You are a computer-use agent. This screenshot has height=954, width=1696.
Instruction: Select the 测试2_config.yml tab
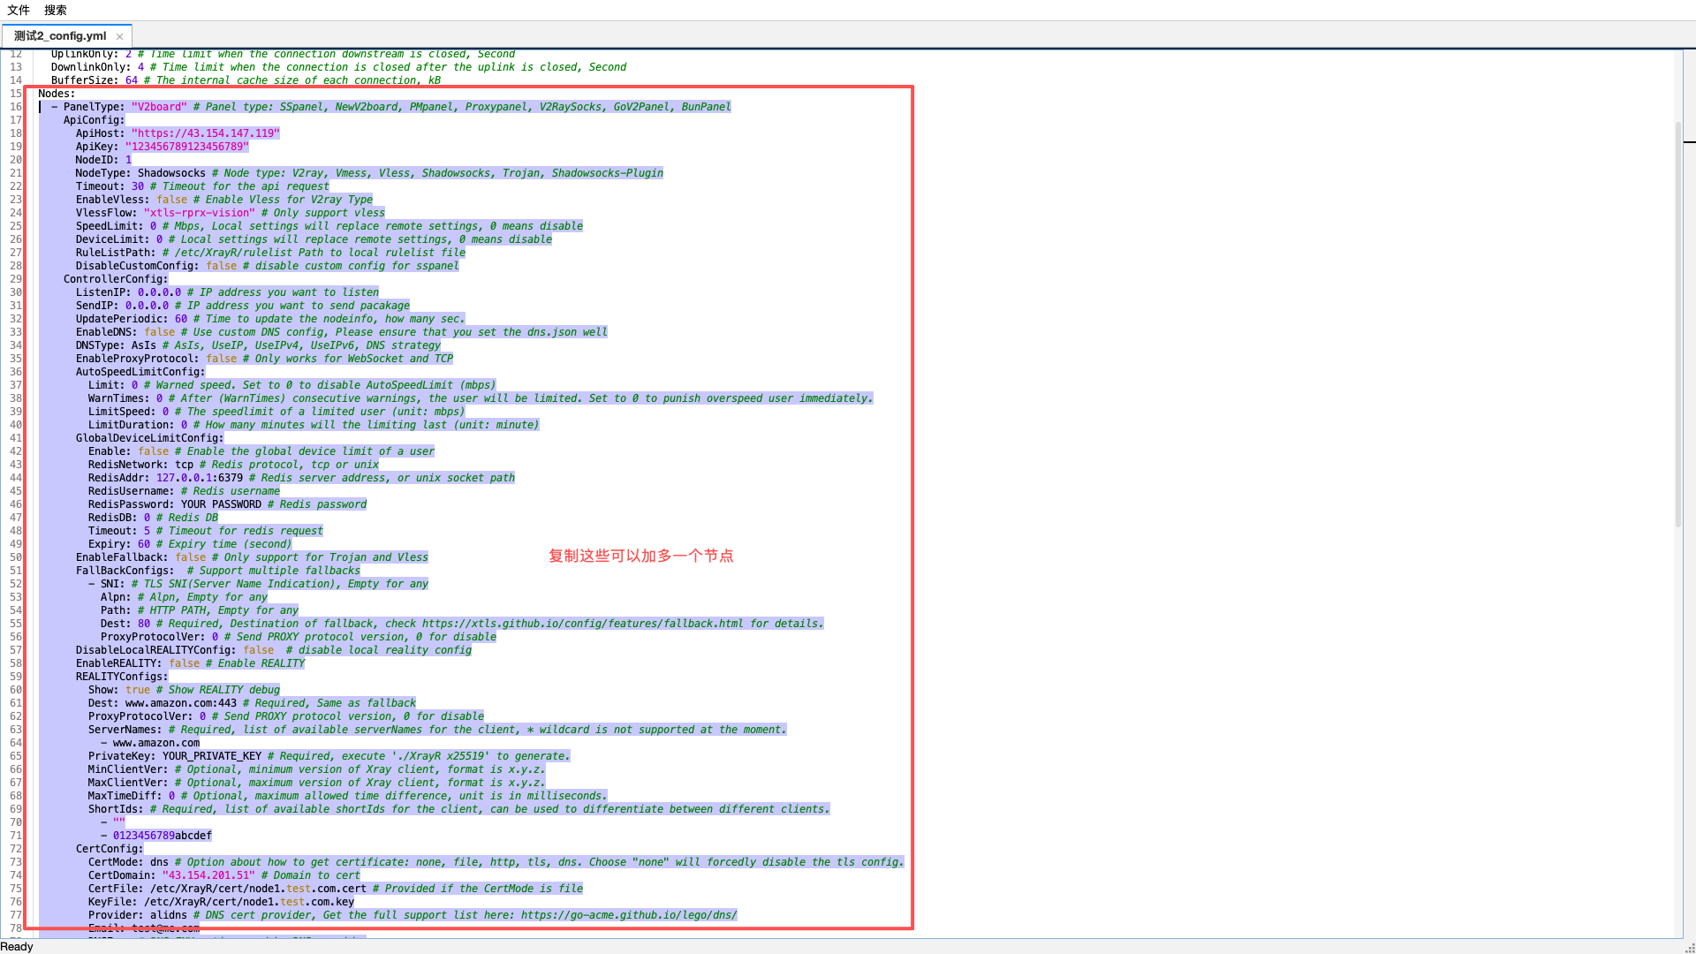click(60, 36)
